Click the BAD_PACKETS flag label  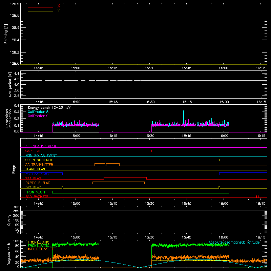coord(37,196)
